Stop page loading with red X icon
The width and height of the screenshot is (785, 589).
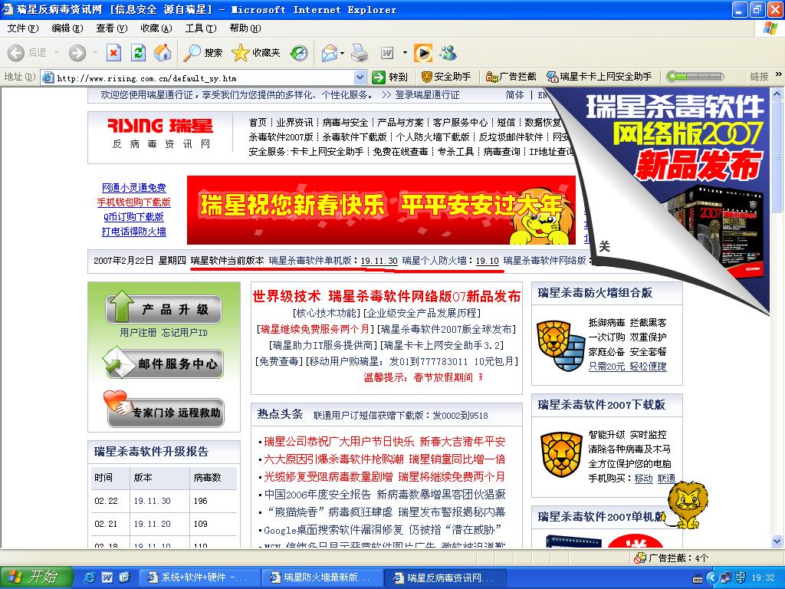click(x=114, y=53)
